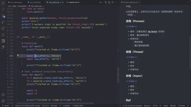191x107 pixels.
Task: Click 'task.cancel()' code line
Action: (35, 12)
